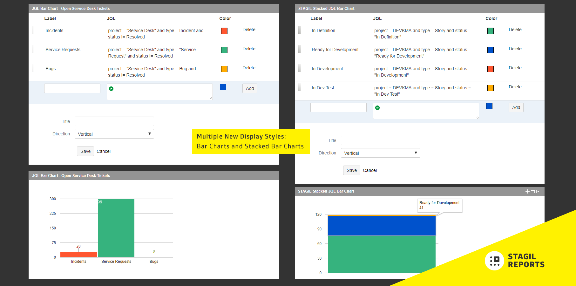The height and width of the screenshot is (286, 576).
Task: Grab the drag handle of the In Dev Test row
Action: [x=299, y=87]
